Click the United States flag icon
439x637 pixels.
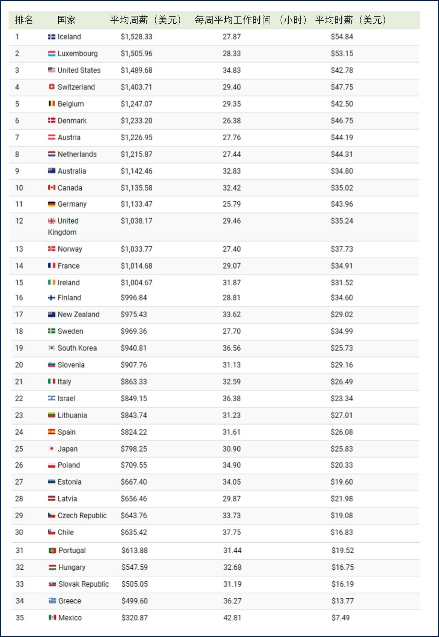click(x=51, y=70)
